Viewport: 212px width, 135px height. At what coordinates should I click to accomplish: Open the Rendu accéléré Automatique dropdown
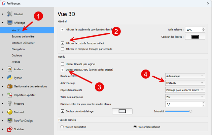click(x=185, y=76)
